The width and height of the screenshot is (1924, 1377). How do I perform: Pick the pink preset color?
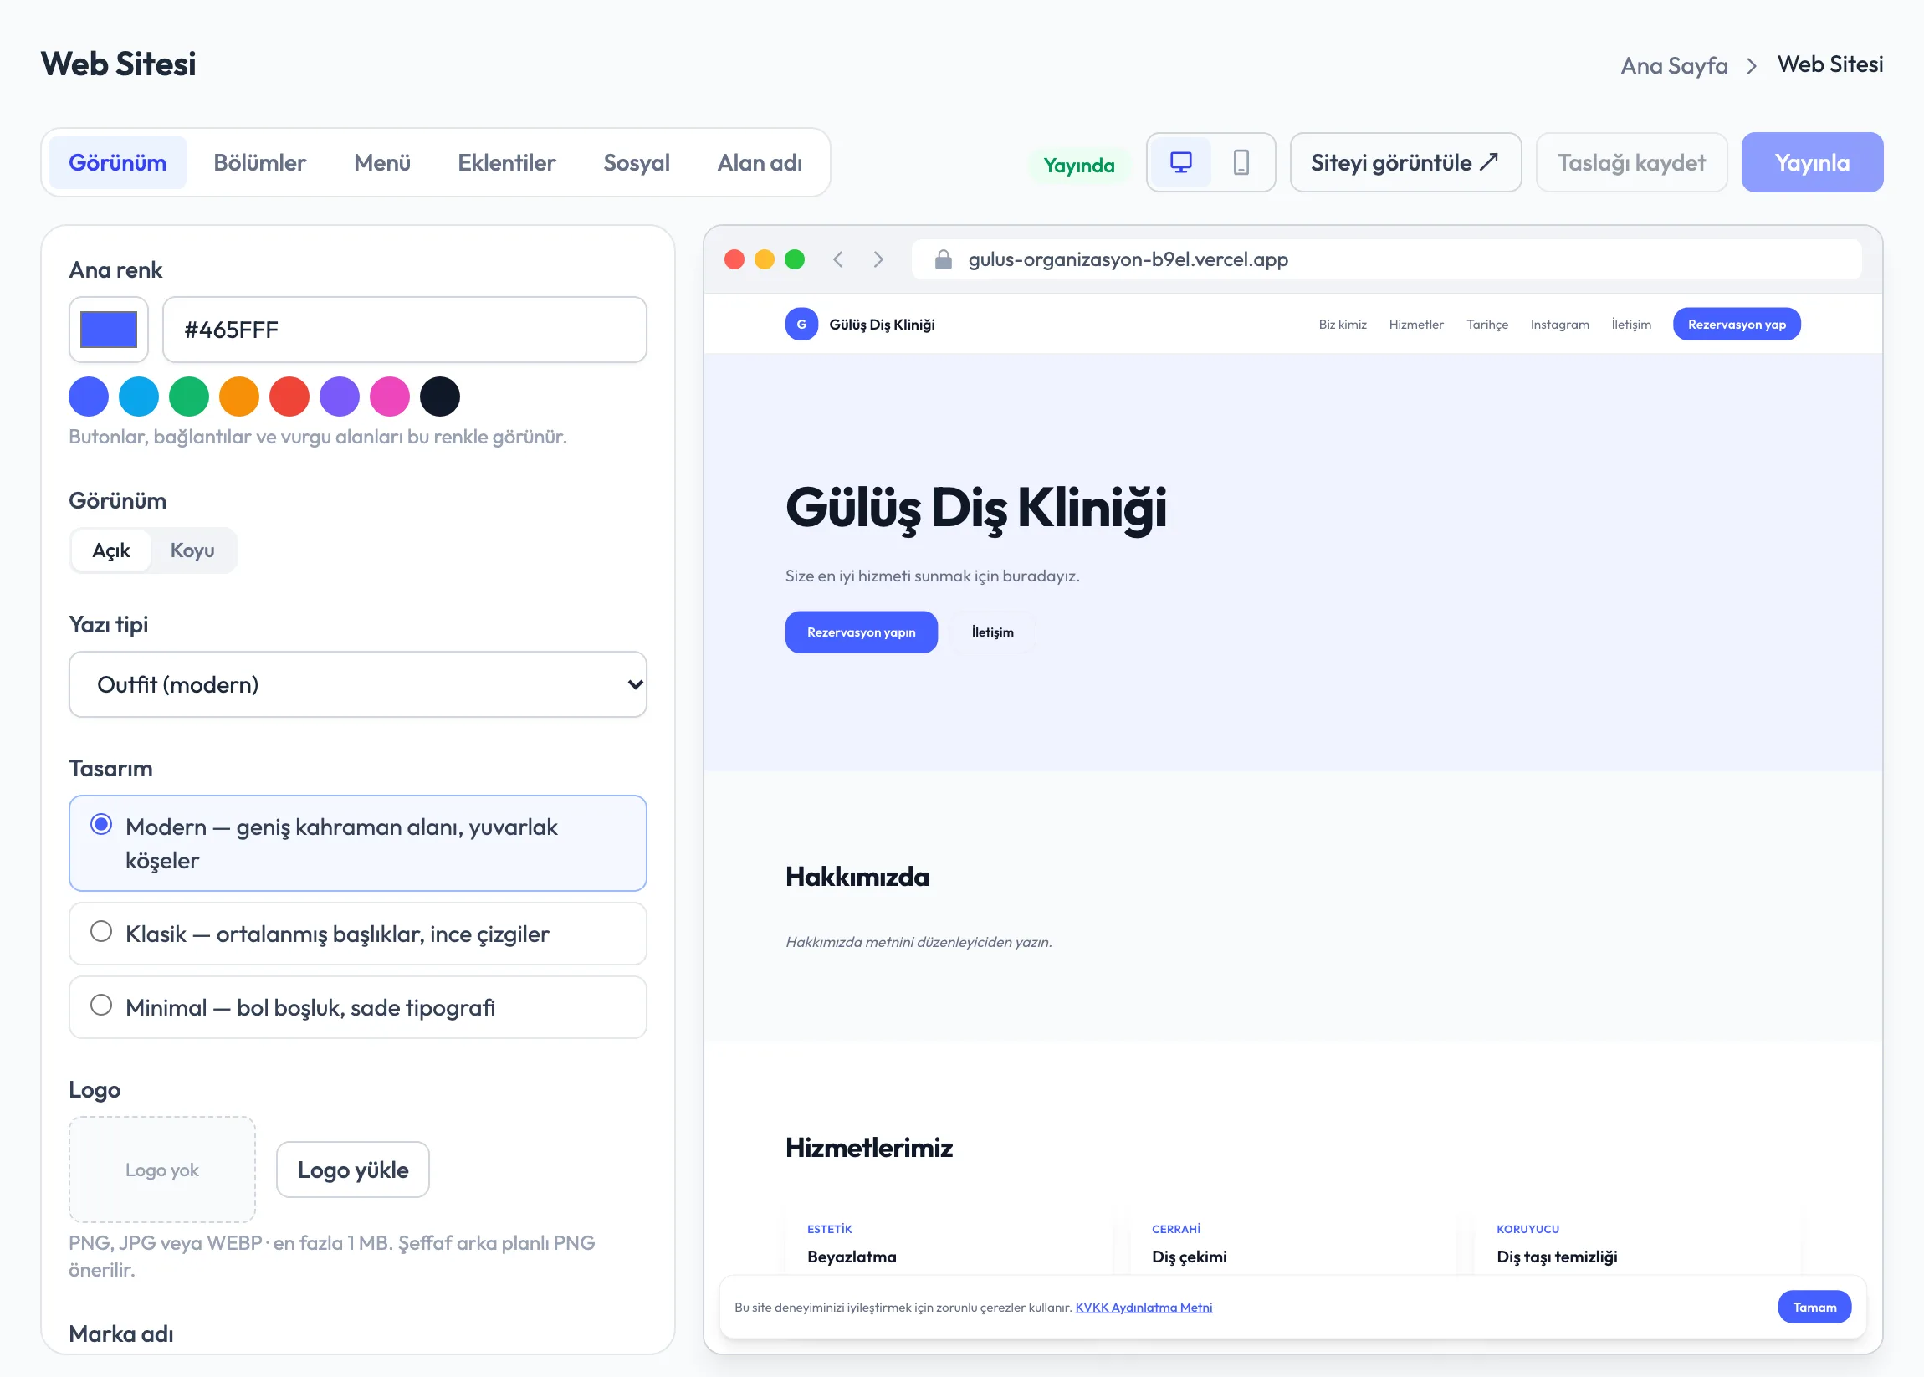point(389,396)
